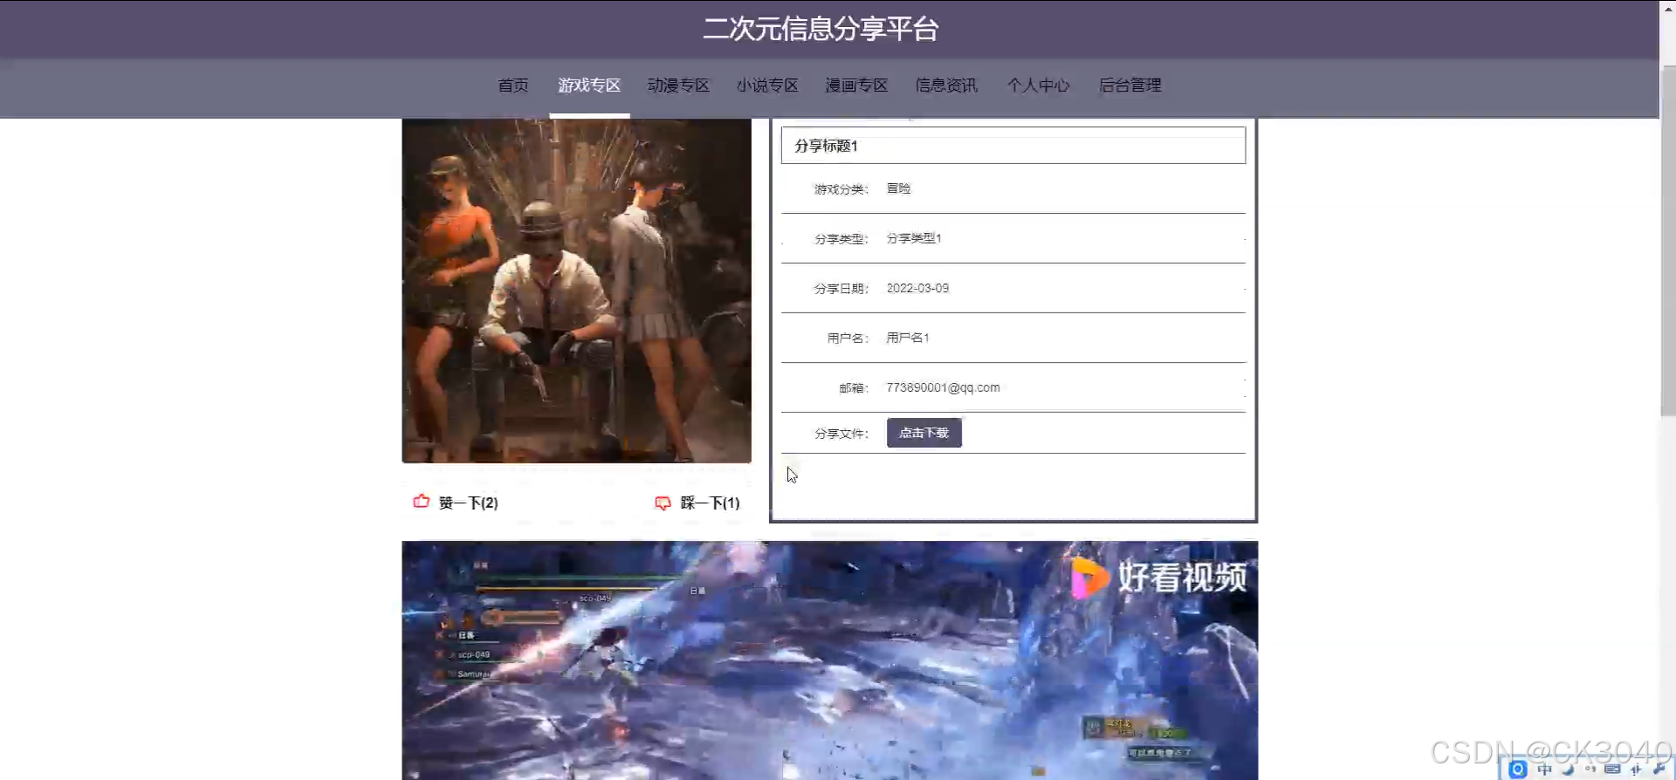Open the soft keyboard icon in IME bar

coord(1612,770)
